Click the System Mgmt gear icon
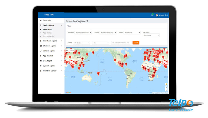Viewport: 208px width, 118px height. [x=41, y=66]
